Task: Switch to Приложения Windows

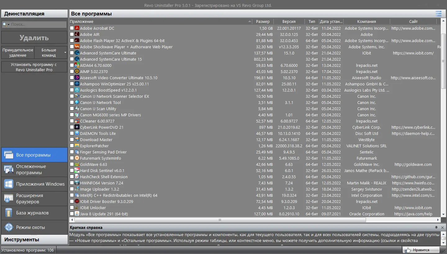Action: pyautogui.click(x=34, y=184)
